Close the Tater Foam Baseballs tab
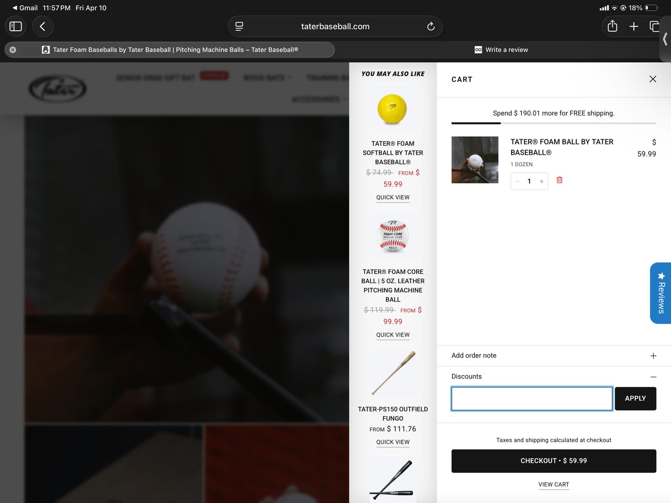This screenshot has width=671, height=503. 13,50
